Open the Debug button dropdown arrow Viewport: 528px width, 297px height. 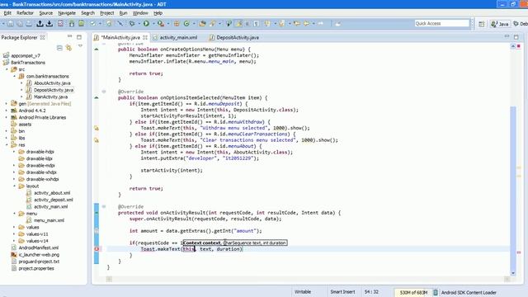(139, 24)
